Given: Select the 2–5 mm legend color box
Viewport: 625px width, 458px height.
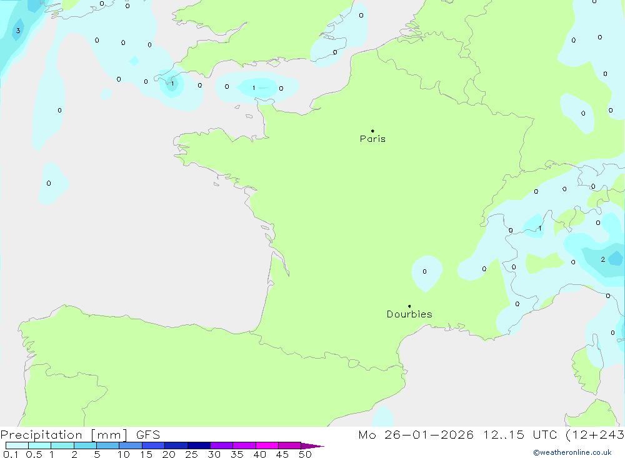Looking at the screenshot, I should (85, 446).
